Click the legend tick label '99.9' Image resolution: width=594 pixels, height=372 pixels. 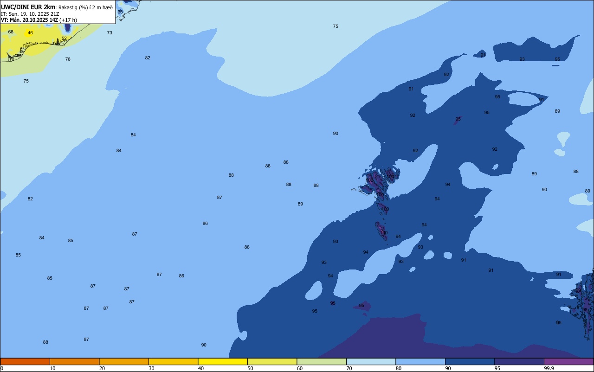[549, 368]
